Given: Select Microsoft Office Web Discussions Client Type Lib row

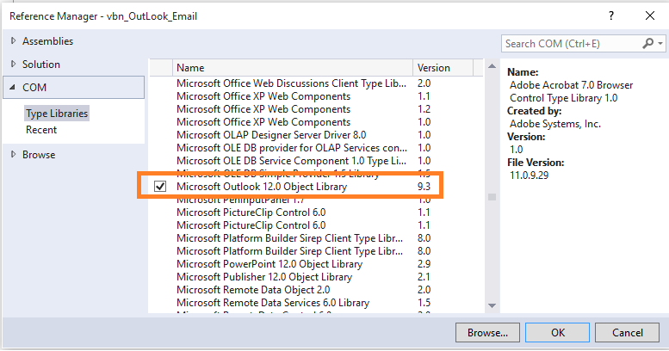Looking at the screenshot, I should (291, 83).
